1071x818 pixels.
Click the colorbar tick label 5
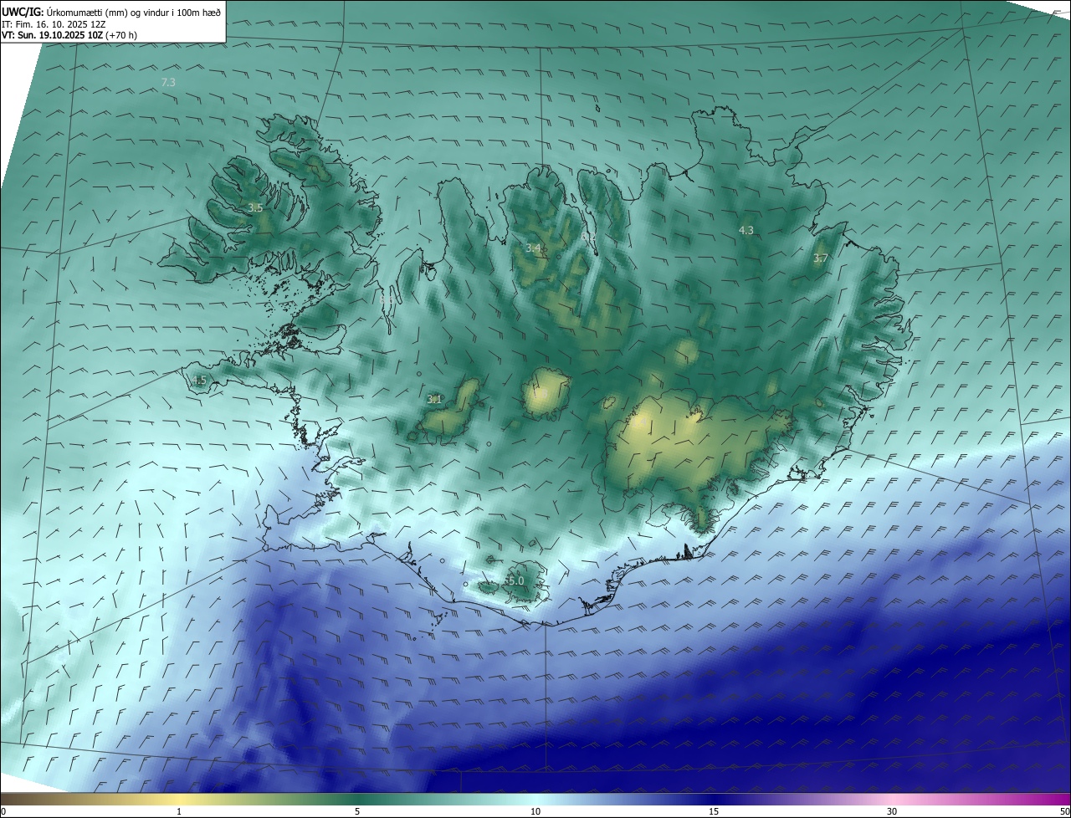coord(357,811)
